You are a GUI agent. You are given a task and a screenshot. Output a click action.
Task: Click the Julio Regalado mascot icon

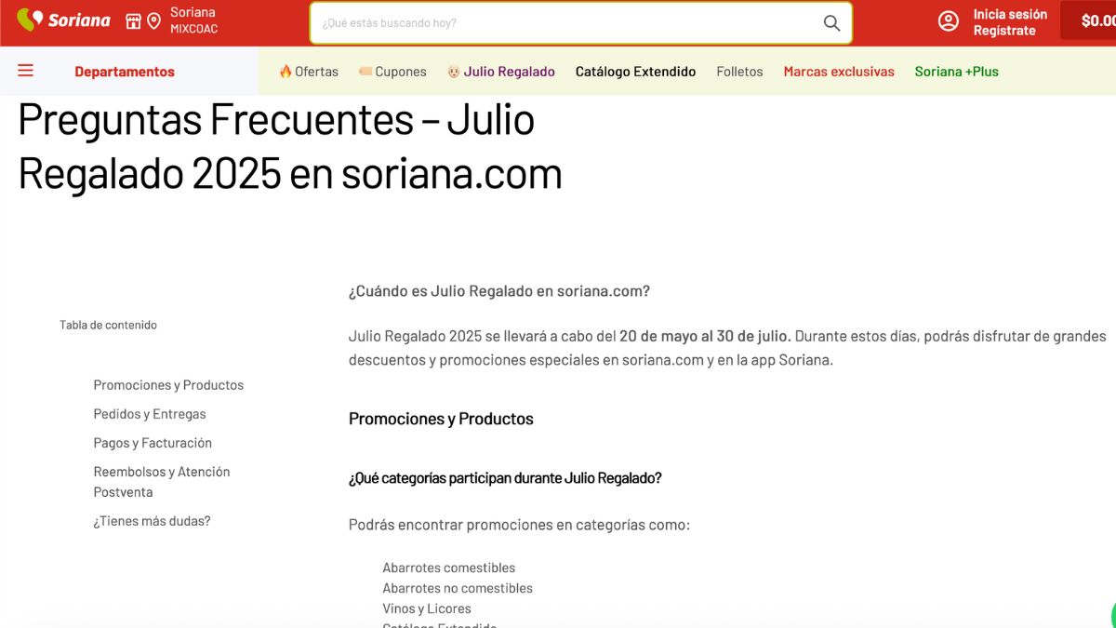[x=454, y=72]
